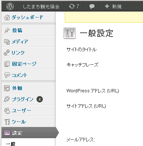Click the 設定 settings sliders icon in sidebar
143x146 pixels.
7,133
